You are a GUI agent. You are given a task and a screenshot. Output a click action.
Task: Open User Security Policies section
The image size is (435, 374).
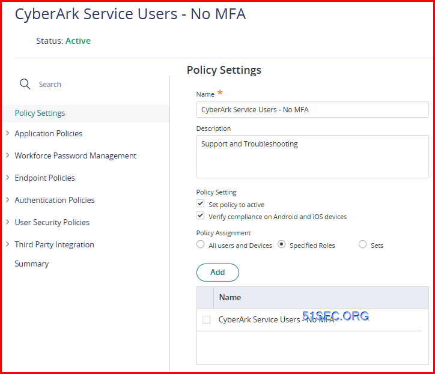click(52, 222)
